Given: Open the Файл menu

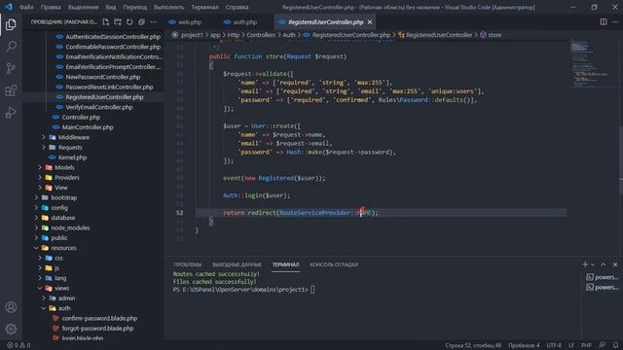Looking at the screenshot, I should point(26,7).
